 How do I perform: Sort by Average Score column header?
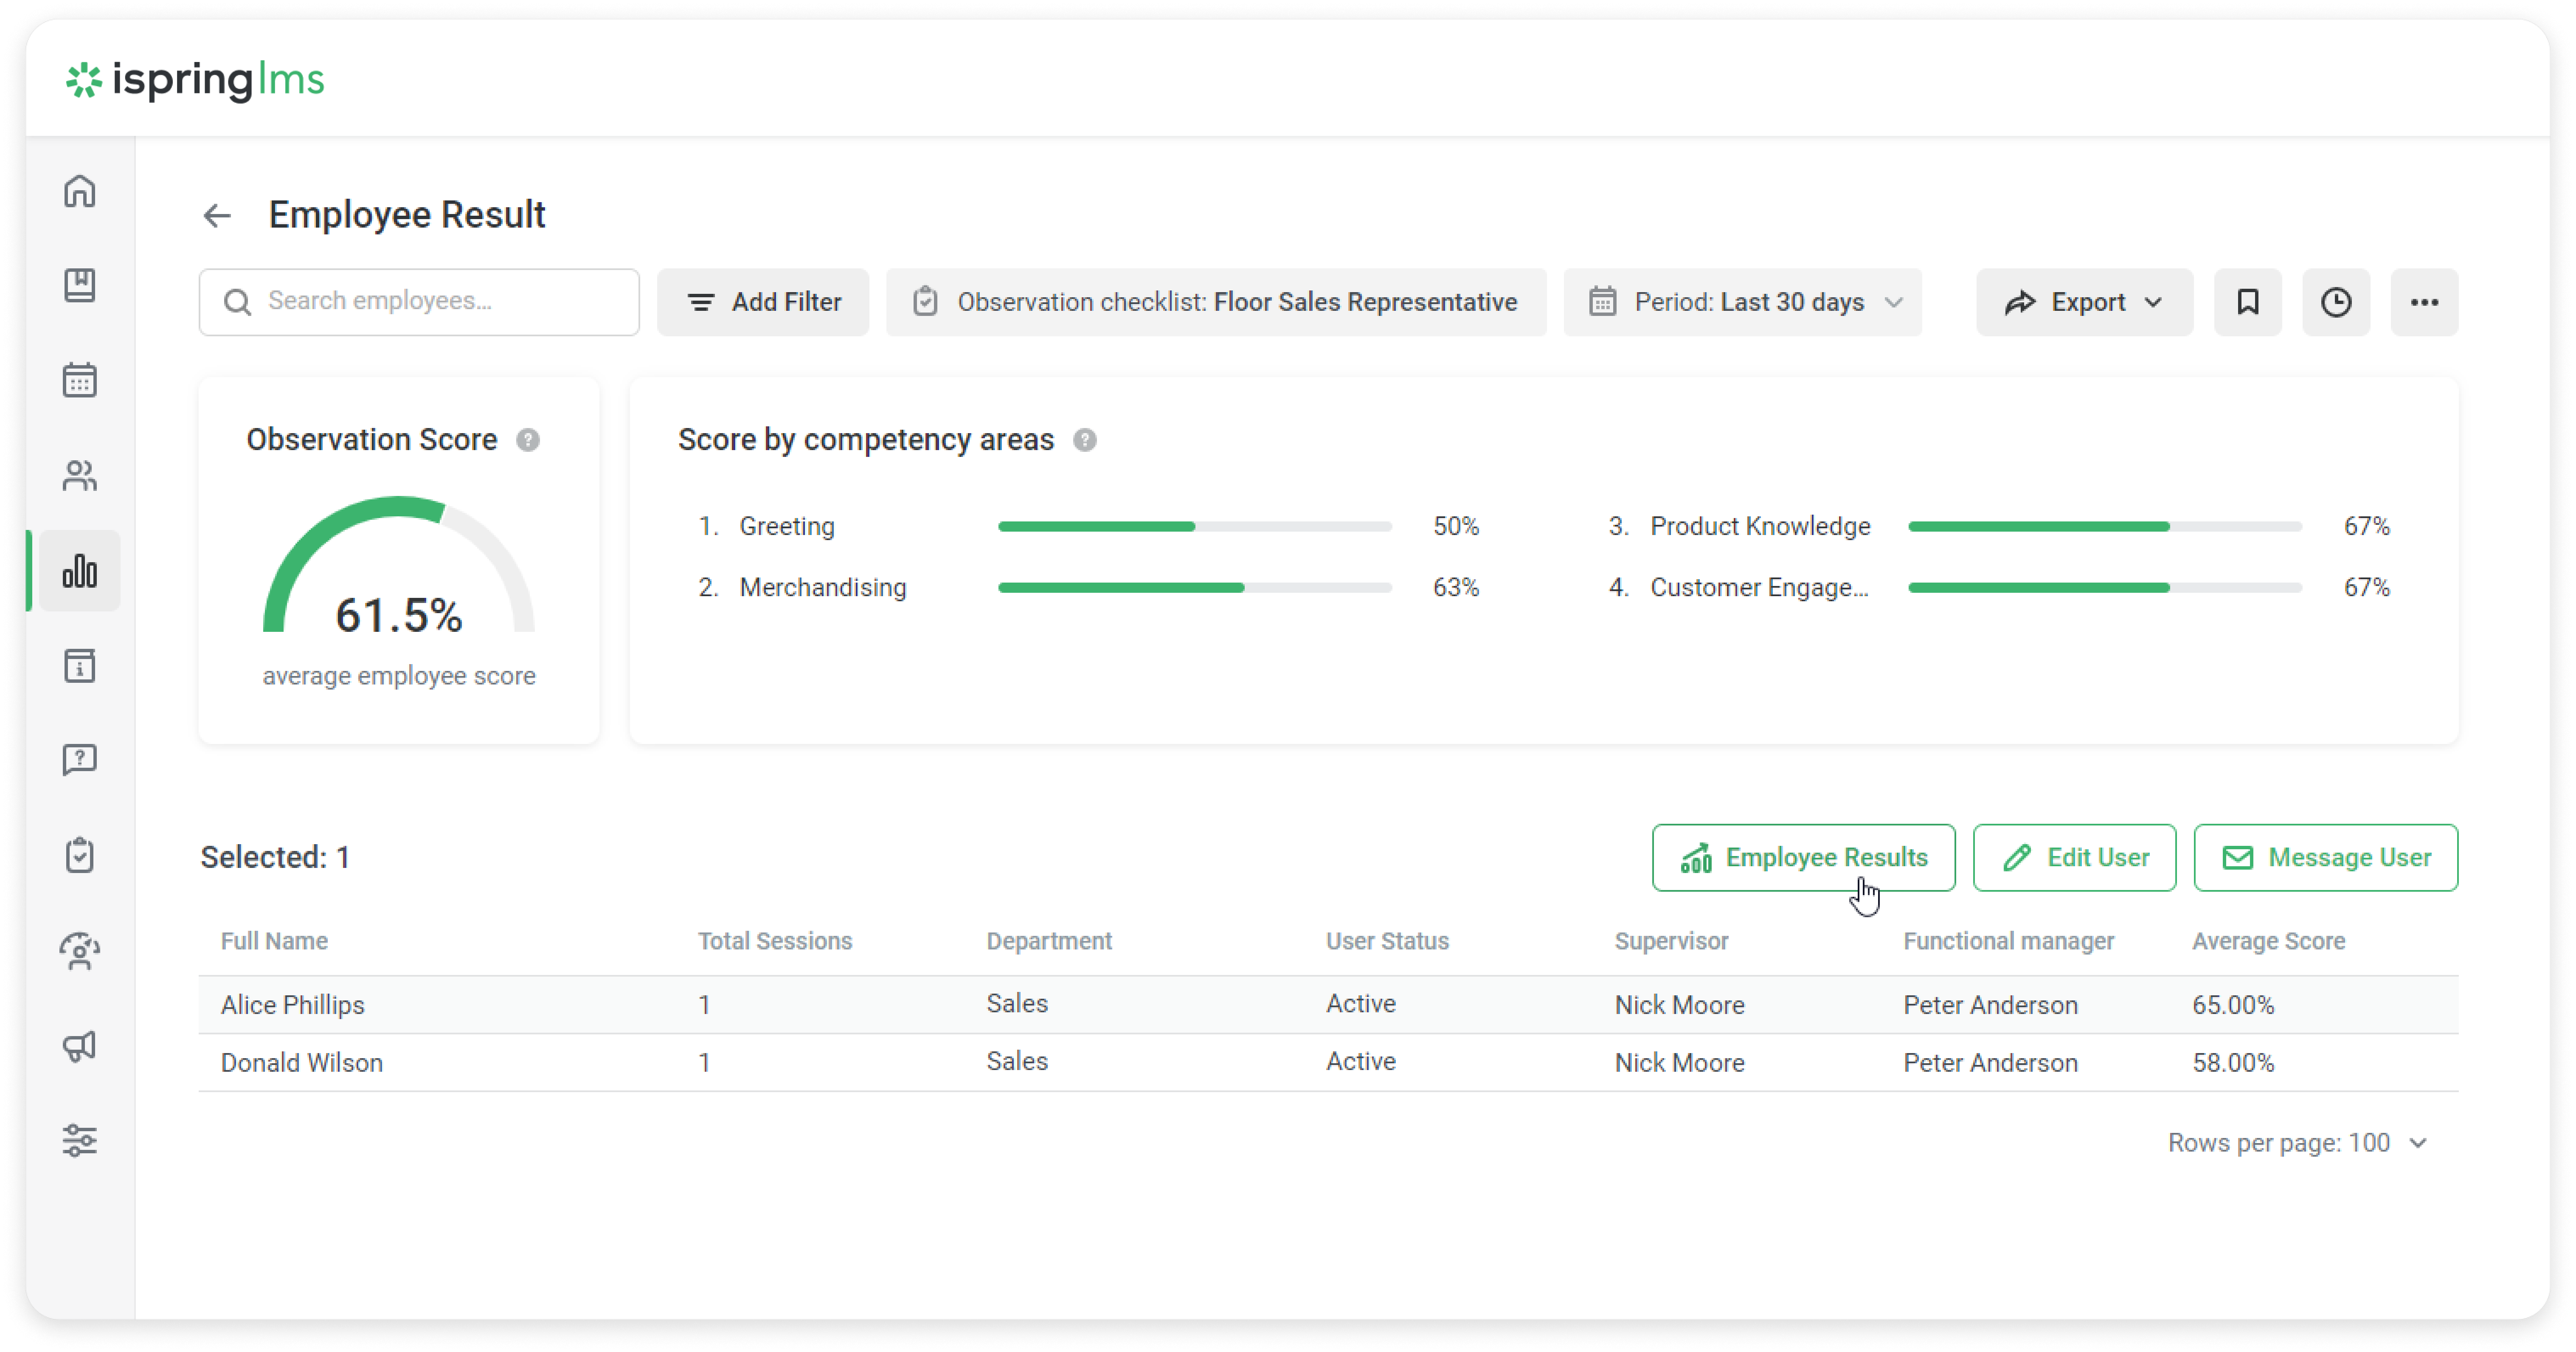[x=2268, y=941]
